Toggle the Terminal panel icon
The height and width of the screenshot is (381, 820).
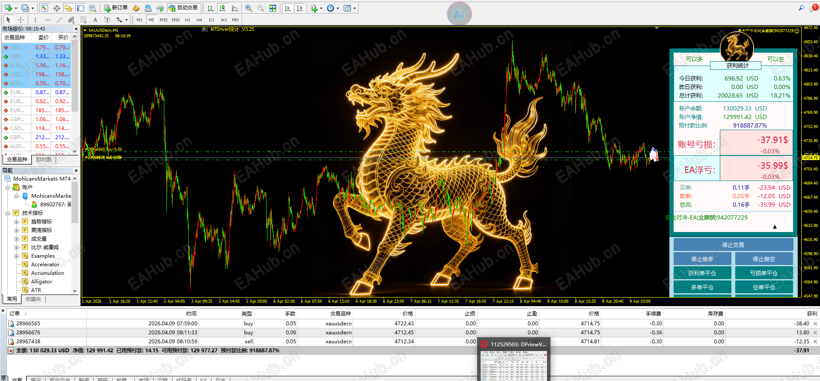80,8
